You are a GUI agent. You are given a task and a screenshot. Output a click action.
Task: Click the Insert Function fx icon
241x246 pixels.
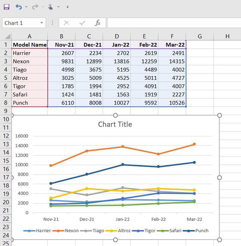pyautogui.click(x=98, y=23)
